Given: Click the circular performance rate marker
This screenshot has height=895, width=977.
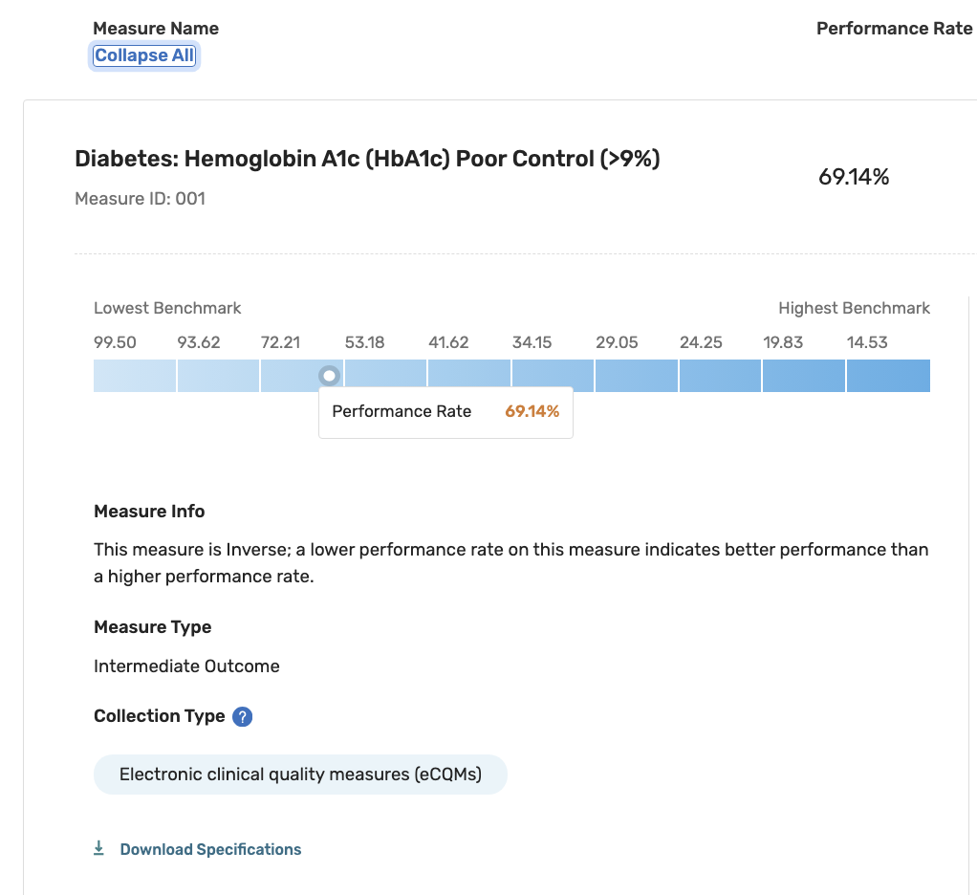Looking at the screenshot, I should pos(329,376).
